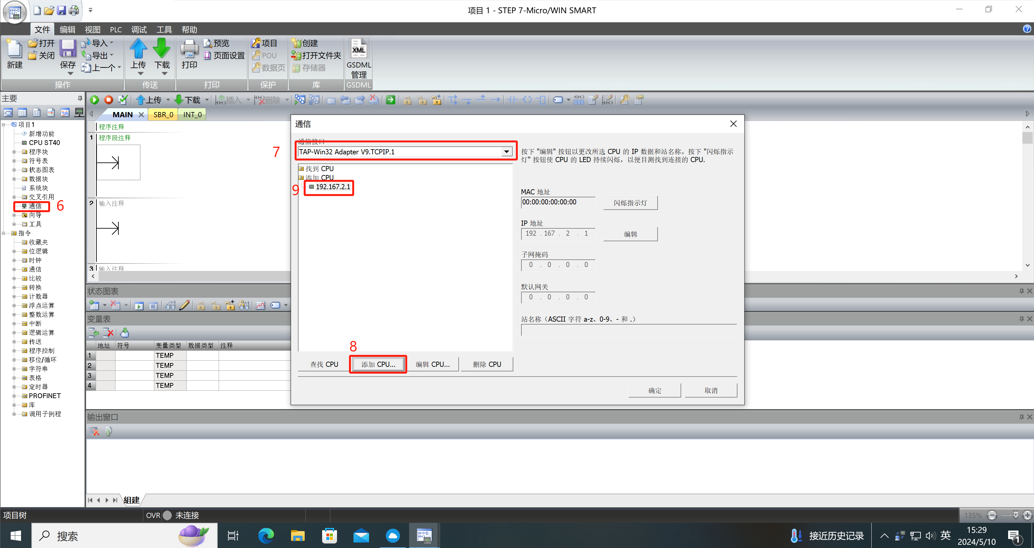Open the 上一个 dropdown in ribbon
The width and height of the screenshot is (1034, 548).
point(119,67)
